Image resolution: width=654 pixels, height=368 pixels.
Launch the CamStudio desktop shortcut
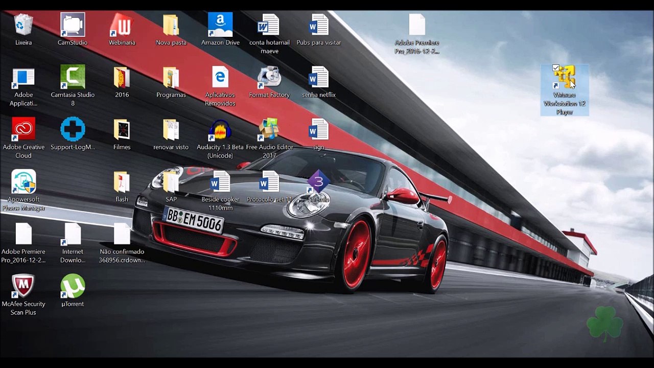(73, 25)
